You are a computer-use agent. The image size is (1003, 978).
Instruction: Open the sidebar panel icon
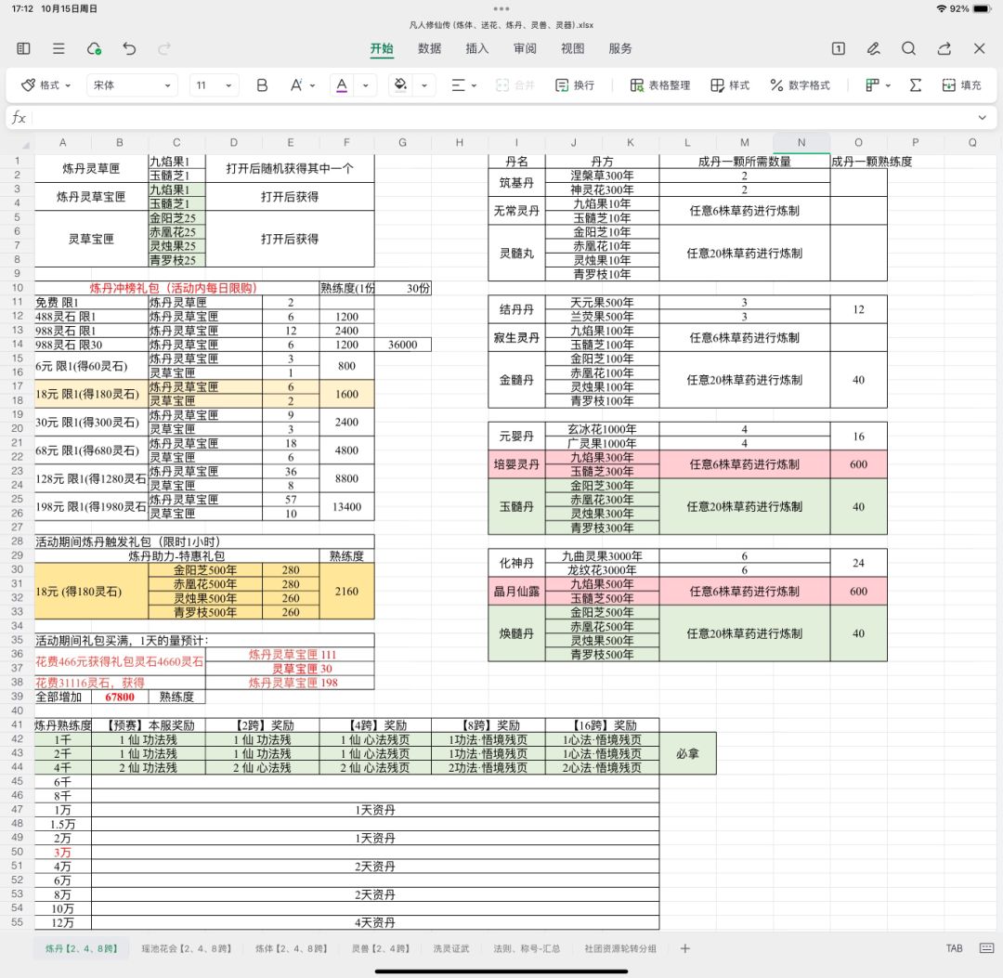pos(23,48)
